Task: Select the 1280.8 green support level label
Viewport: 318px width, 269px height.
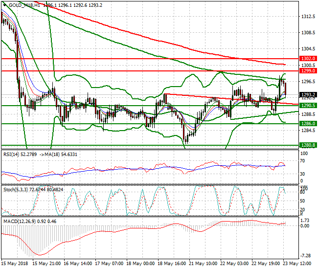Action: pos(308,145)
